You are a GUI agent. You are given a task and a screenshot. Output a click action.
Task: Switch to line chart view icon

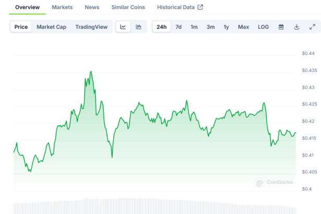(123, 27)
